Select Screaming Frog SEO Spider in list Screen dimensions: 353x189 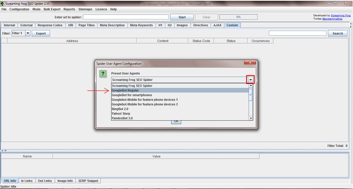click(180, 86)
